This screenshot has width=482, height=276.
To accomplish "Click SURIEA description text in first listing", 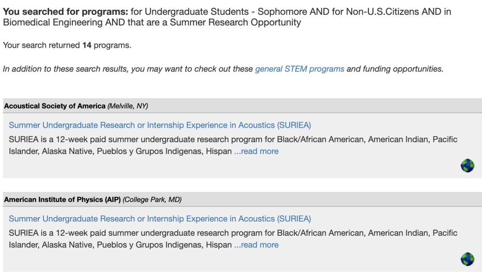I will pos(233,145).
